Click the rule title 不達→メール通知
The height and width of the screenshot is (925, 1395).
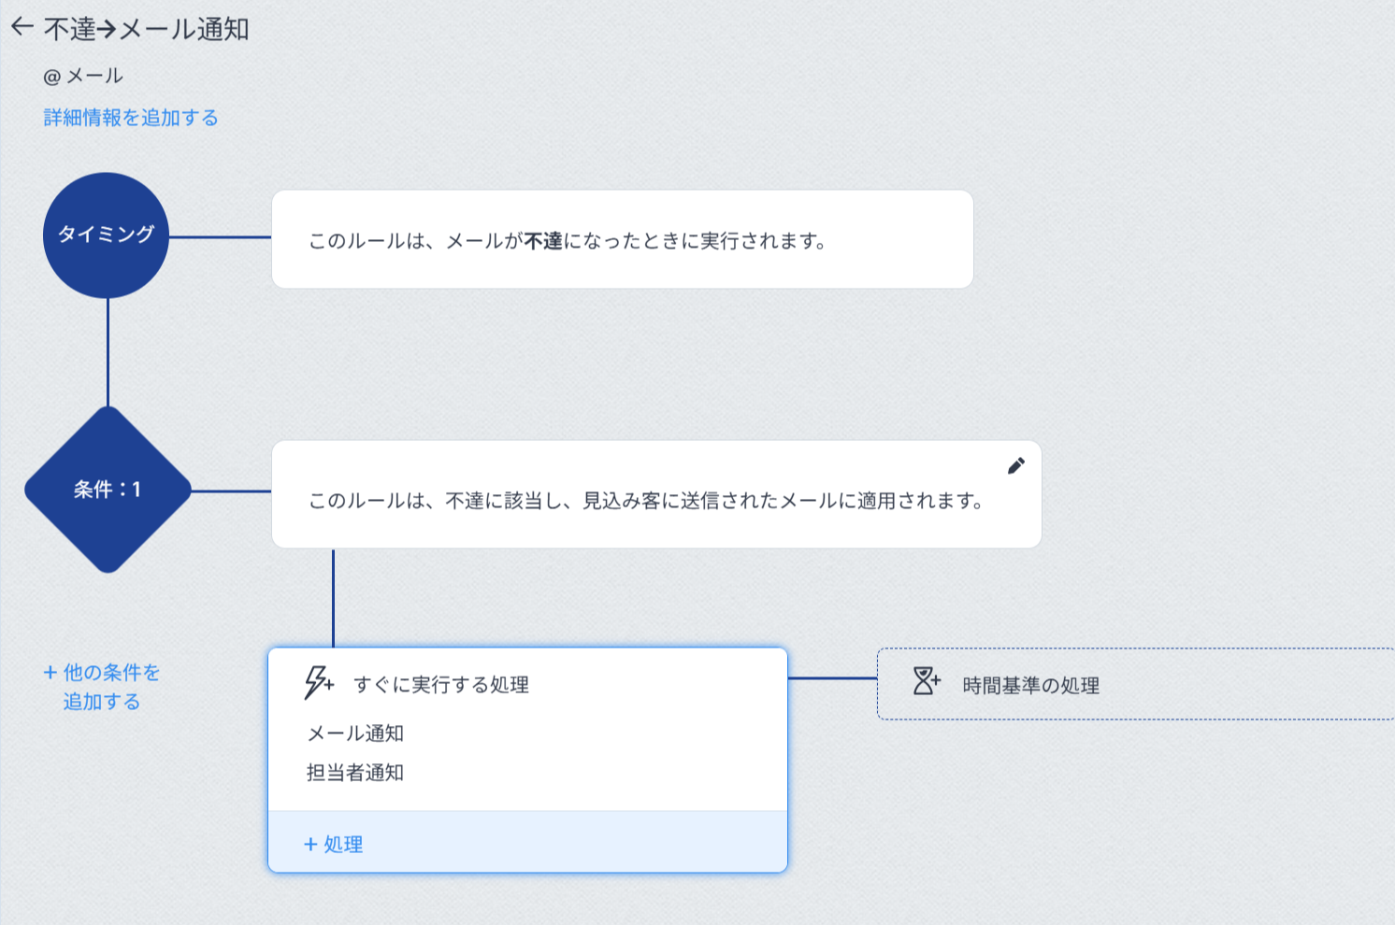pyautogui.click(x=147, y=29)
